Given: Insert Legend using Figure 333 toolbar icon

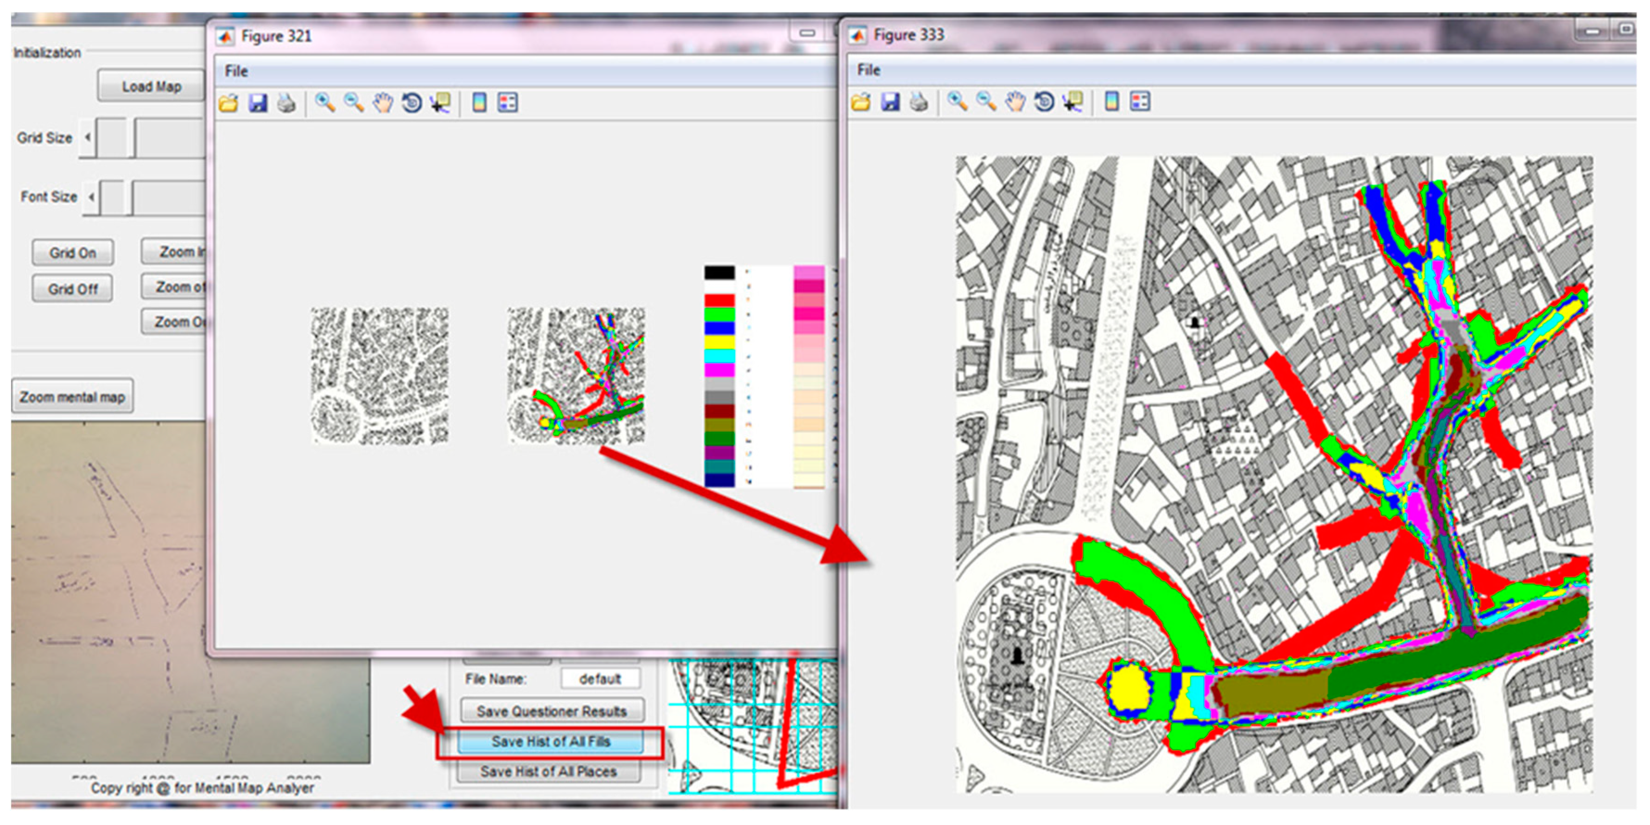Looking at the screenshot, I should 1140,102.
